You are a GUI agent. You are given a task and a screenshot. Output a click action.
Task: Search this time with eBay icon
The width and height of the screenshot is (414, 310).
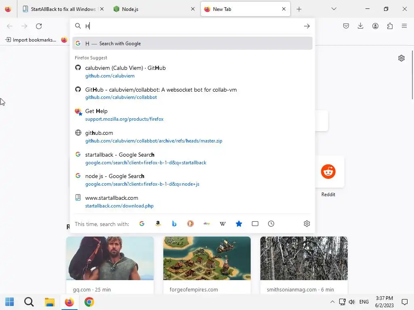[x=207, y=224]
